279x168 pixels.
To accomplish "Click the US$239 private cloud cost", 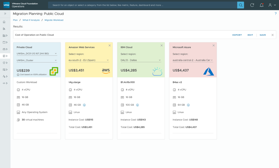I will [x=23, y=71].
